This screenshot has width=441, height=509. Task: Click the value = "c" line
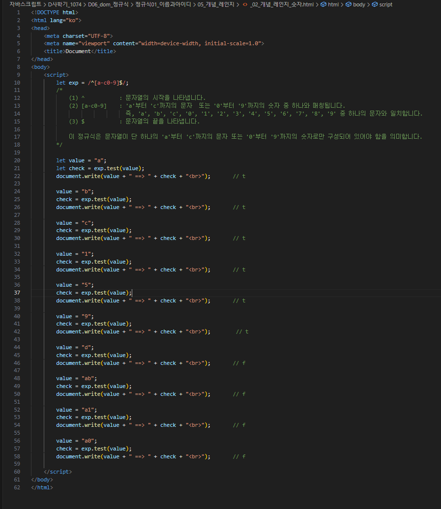[75, 223]
